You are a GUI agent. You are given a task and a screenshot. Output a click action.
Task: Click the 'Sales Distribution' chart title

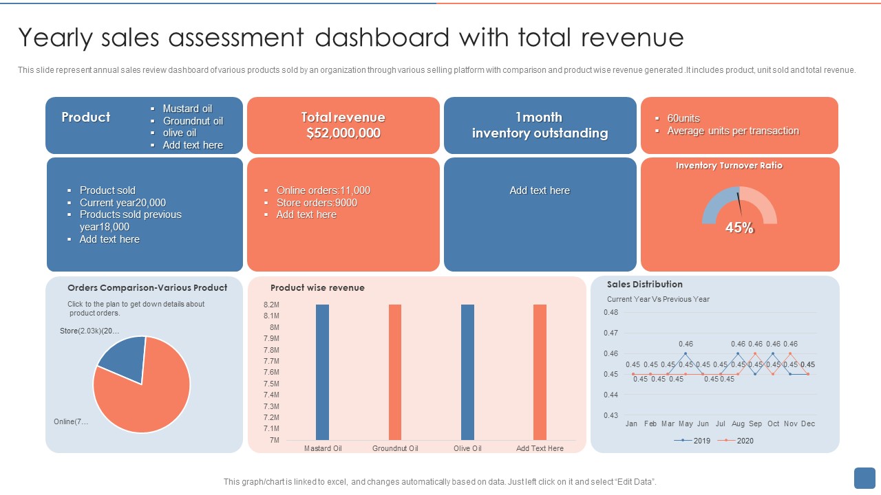click(x=645, y=284)
